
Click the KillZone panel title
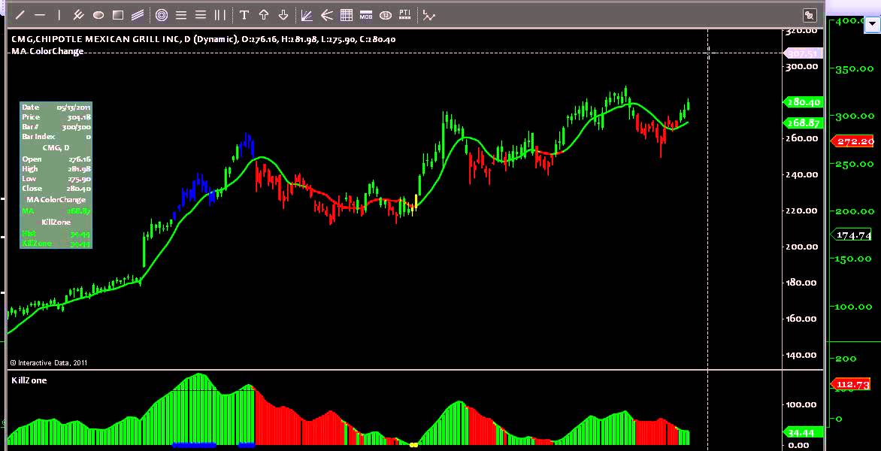(29, 380)
